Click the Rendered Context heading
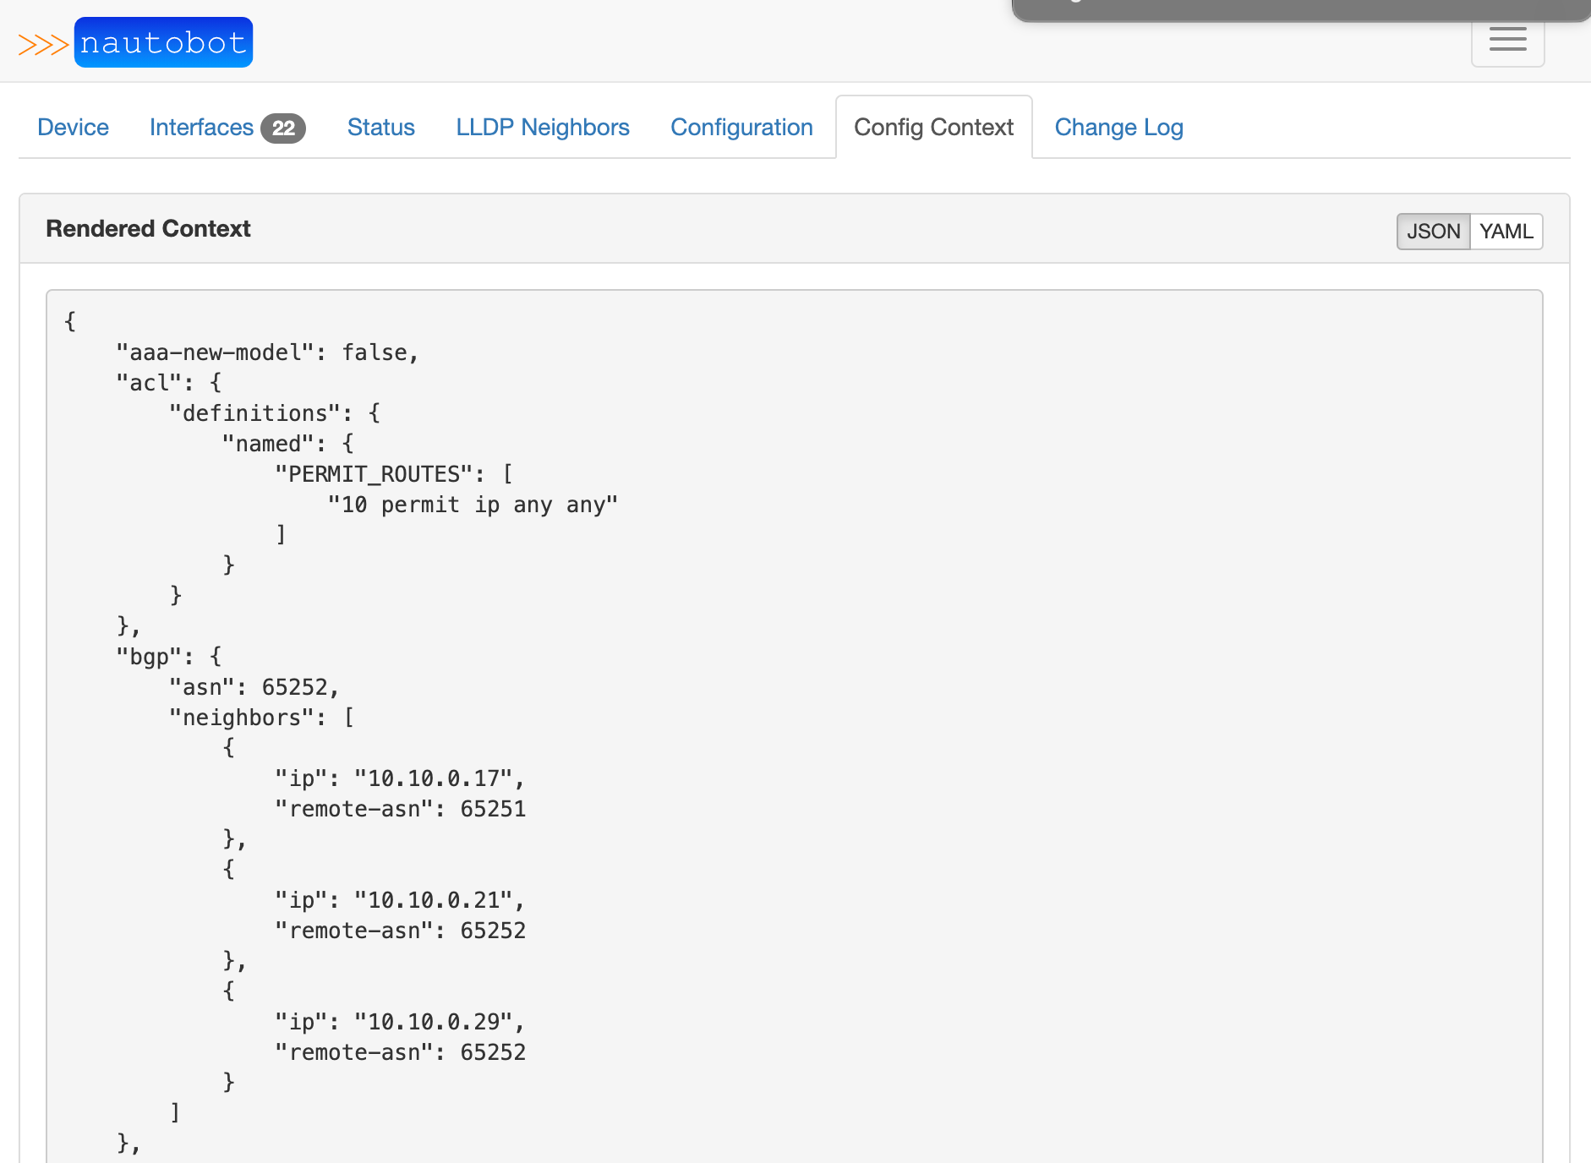Viewport: 1591px width, 1163px height. pyautogui.click(x=148, y=228)
